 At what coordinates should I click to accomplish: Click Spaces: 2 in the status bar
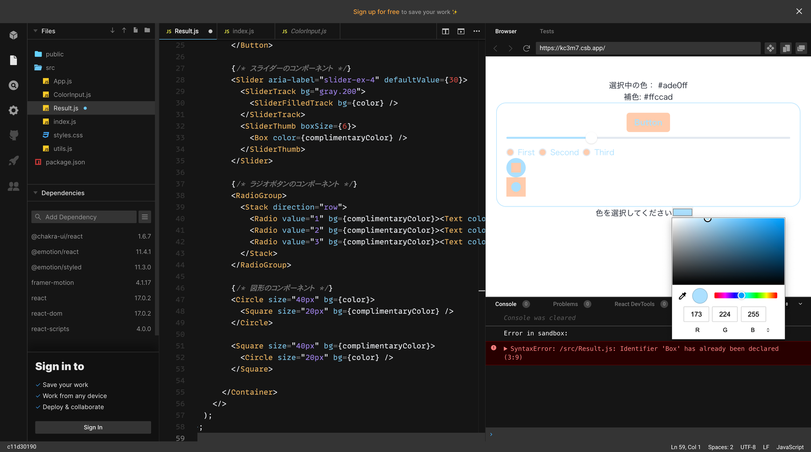(720, 447)
